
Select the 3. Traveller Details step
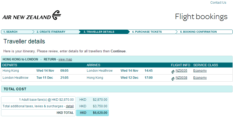(99, 32)
